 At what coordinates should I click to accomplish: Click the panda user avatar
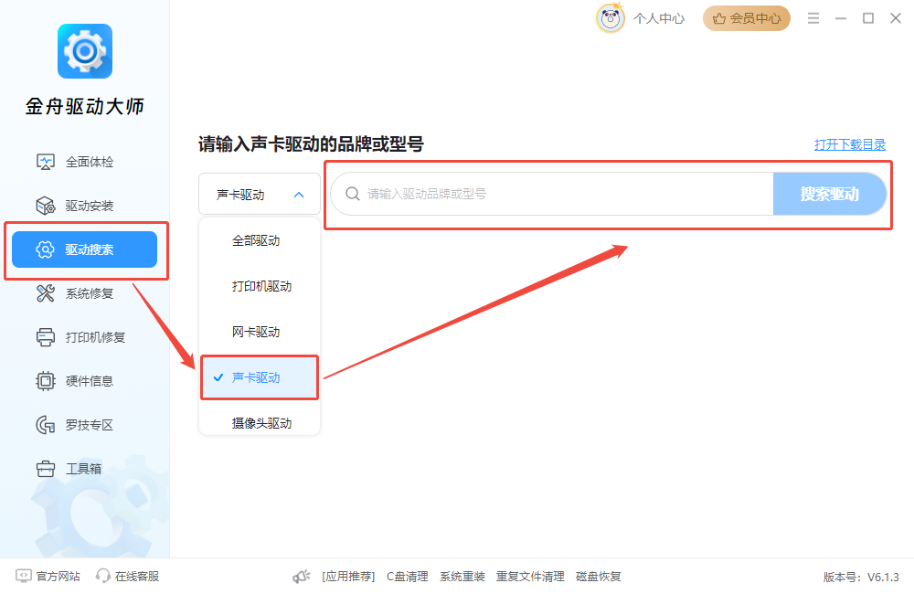coord(611,18)
